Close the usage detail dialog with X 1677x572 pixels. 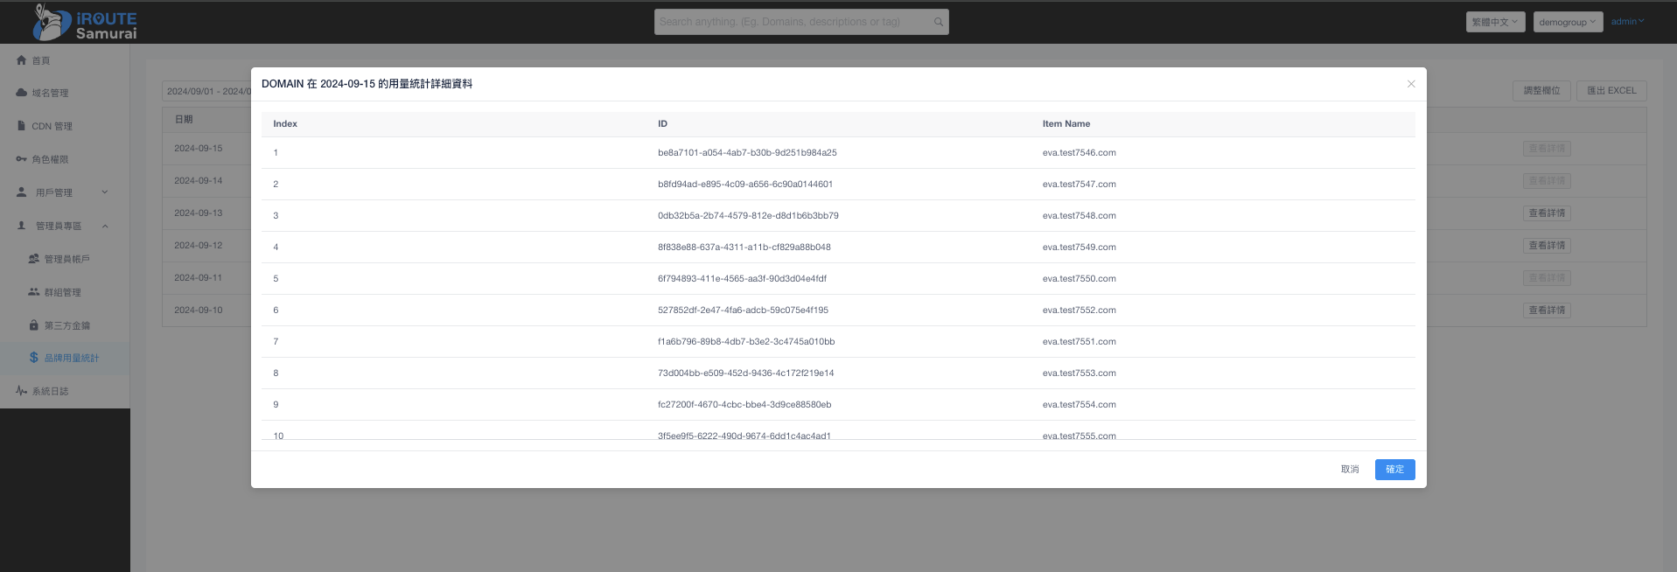[x=1410, y=84]
